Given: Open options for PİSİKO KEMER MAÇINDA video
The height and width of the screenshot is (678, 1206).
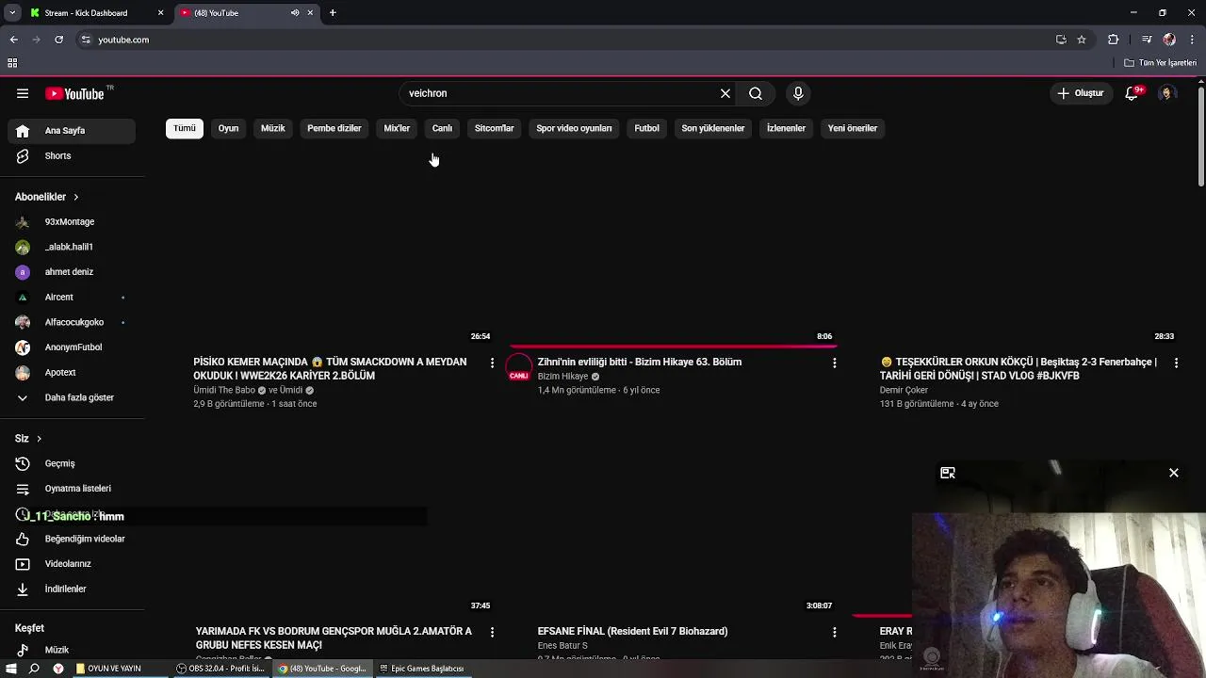Looking at the screenshot, I should [x=492, y=363].
